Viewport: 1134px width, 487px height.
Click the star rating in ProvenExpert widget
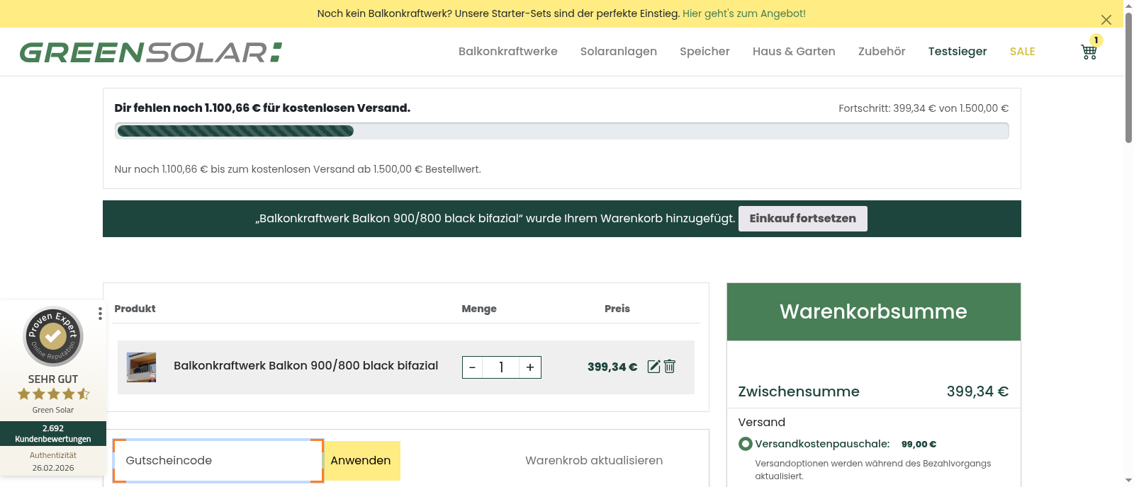[54, 394]
